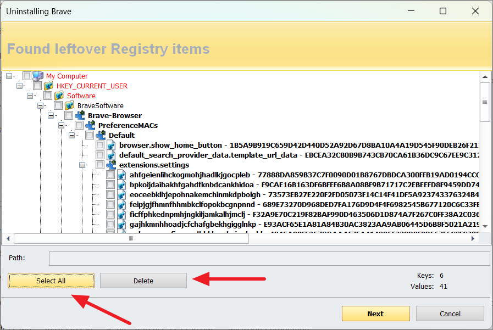Collapse the BraveSoftware node
493x330 pixels.
point(40,105)
